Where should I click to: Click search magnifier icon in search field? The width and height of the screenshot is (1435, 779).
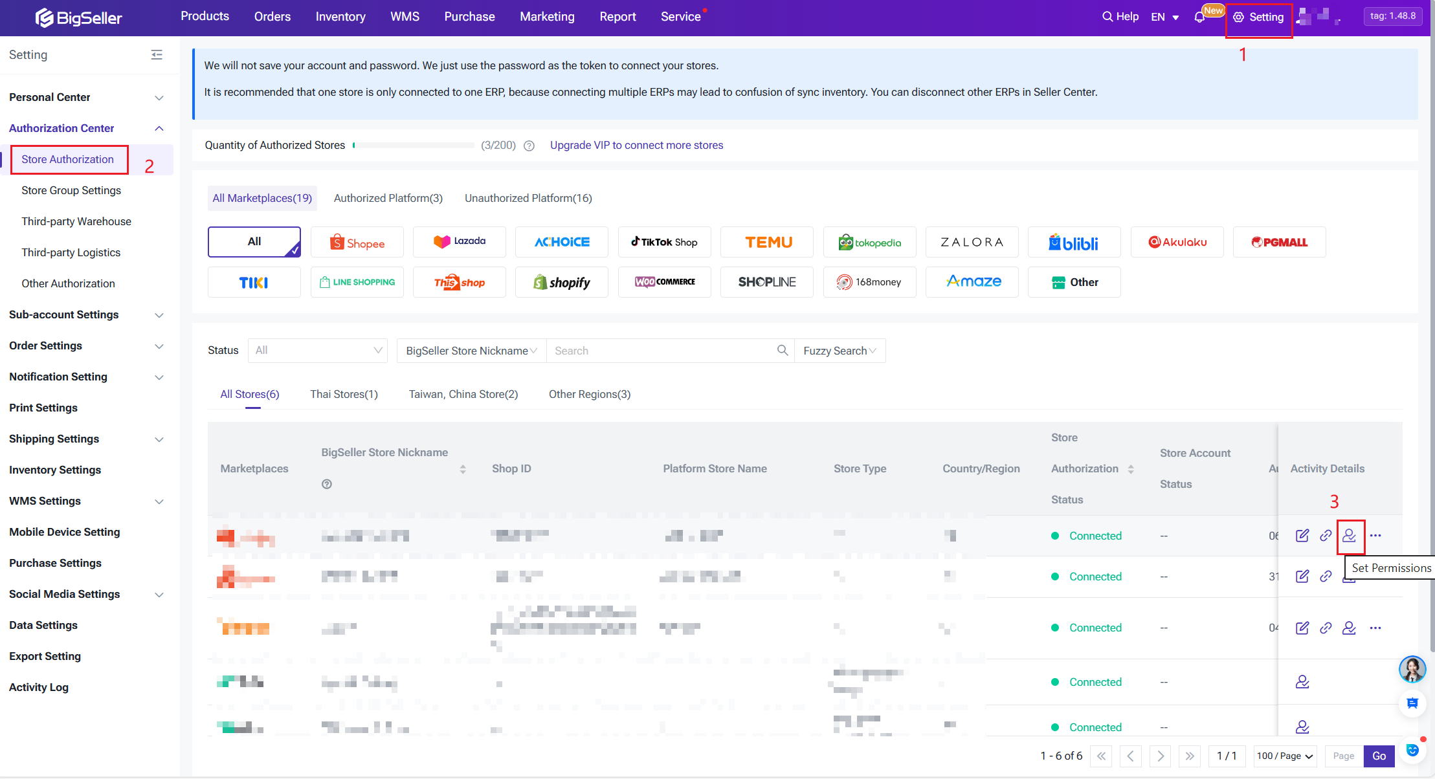pyautogui.click(x=783, y=350)
